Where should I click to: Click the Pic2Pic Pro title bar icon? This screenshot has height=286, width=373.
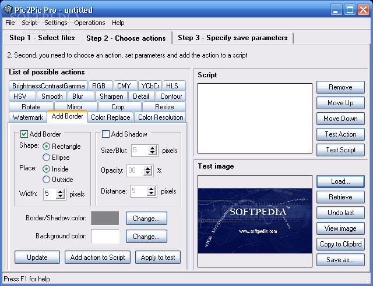[8, 9]
